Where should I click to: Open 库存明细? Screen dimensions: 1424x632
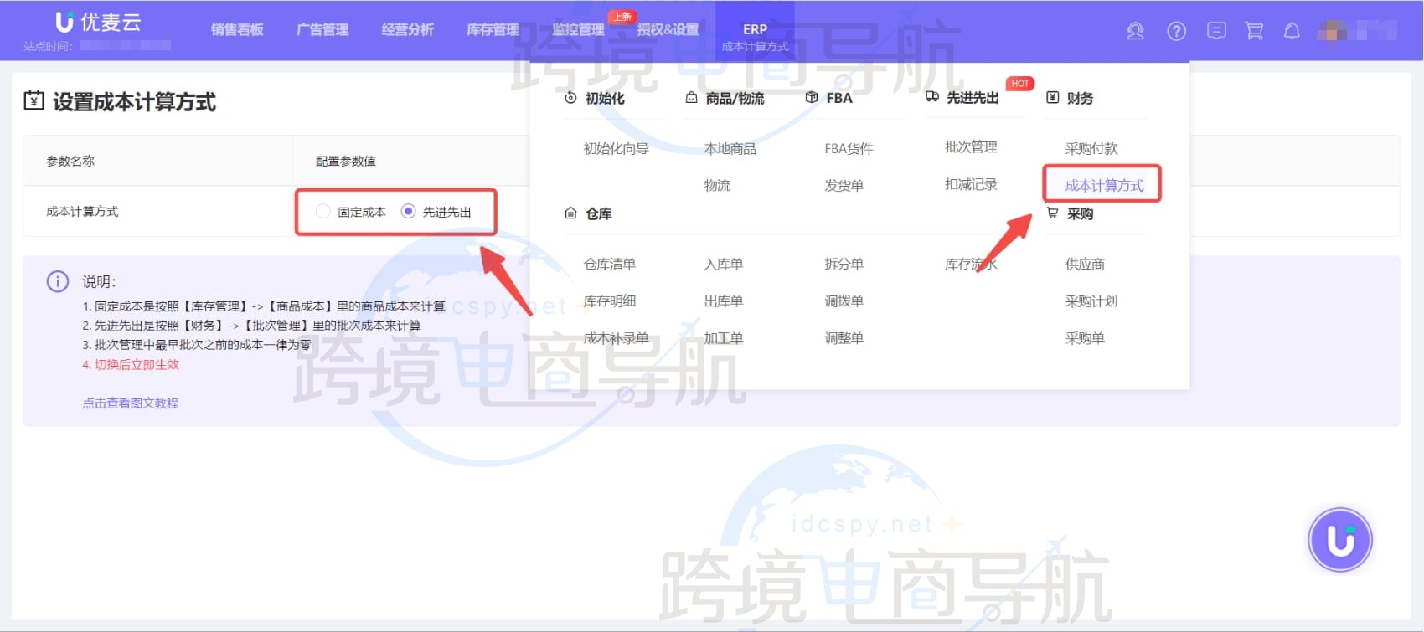[x=610, y=301]
